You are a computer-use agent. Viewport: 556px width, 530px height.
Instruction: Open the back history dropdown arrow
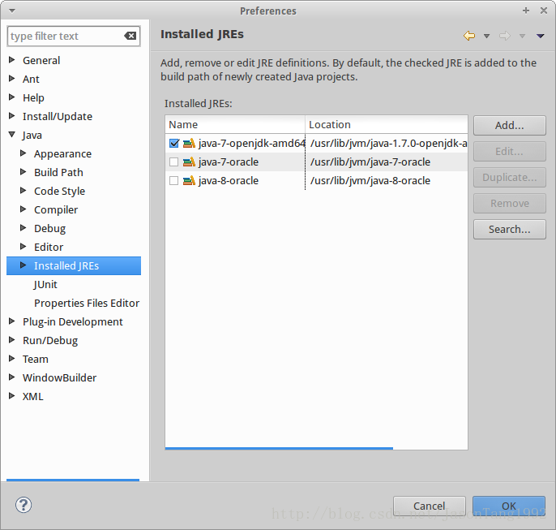tap(487, 36)
